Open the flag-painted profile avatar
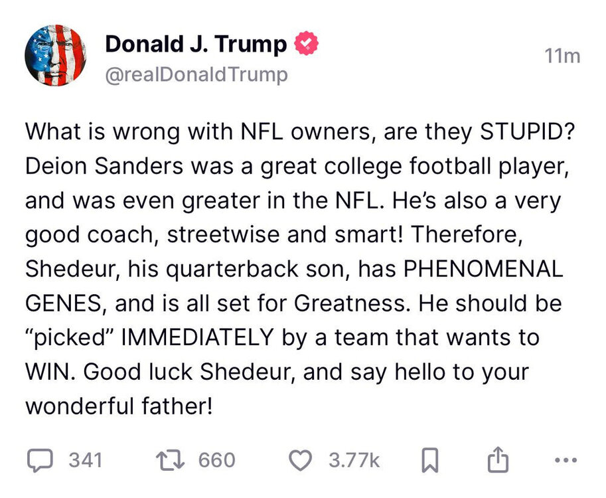Screen dimensions: 606x498 point(56,55)
